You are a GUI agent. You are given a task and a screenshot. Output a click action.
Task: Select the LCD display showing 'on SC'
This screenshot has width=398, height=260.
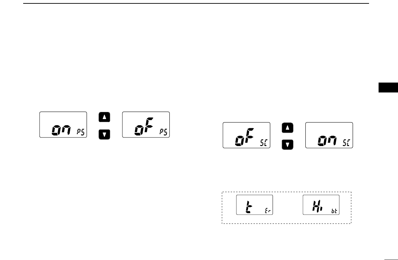tap(329, 135)
